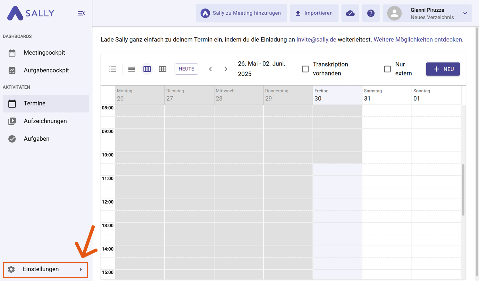Select the week view columns icon
This screenshot has height=281, width=479.
(x=147, y=69)
